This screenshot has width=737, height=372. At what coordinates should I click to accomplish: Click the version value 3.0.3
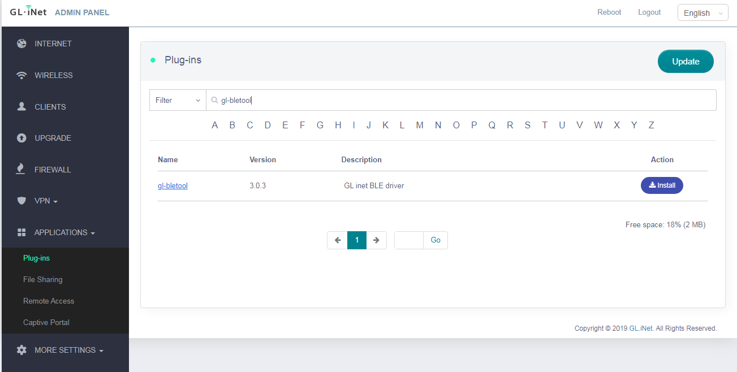click(x=257, y=185)
